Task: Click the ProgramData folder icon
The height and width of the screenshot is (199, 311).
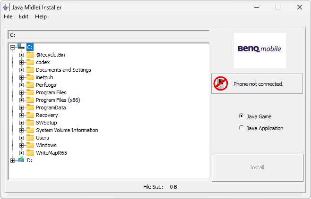Action: pos(30,107)
